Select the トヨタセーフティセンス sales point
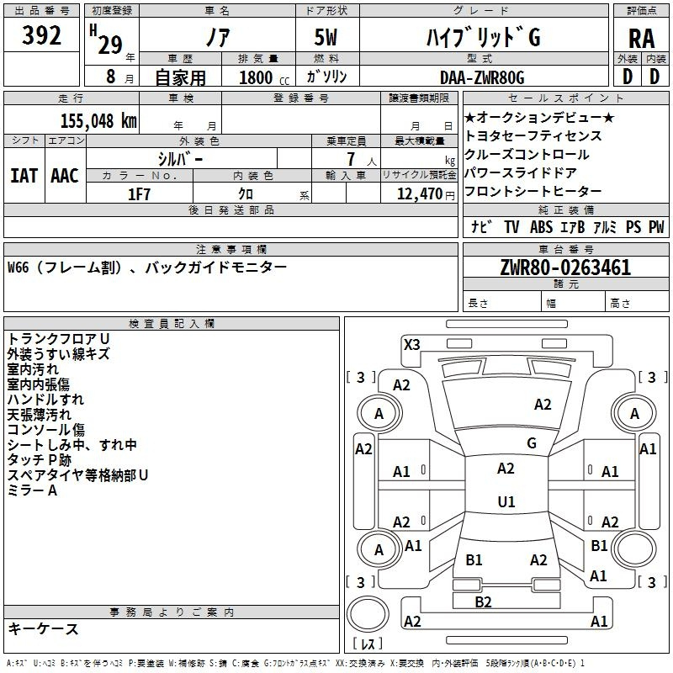The image size is (673, 673). click(x=533, y=135)
